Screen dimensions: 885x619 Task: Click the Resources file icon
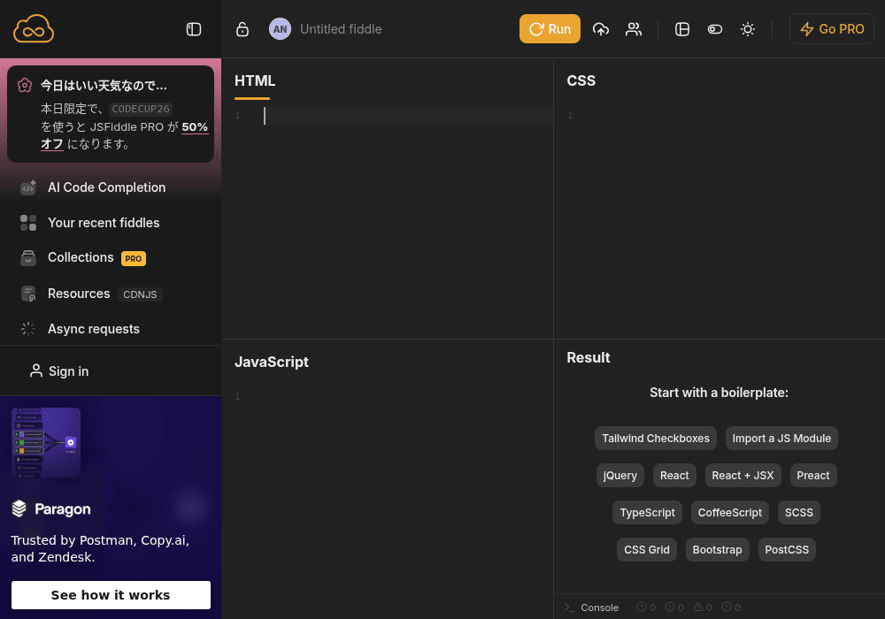click(28, 294)
